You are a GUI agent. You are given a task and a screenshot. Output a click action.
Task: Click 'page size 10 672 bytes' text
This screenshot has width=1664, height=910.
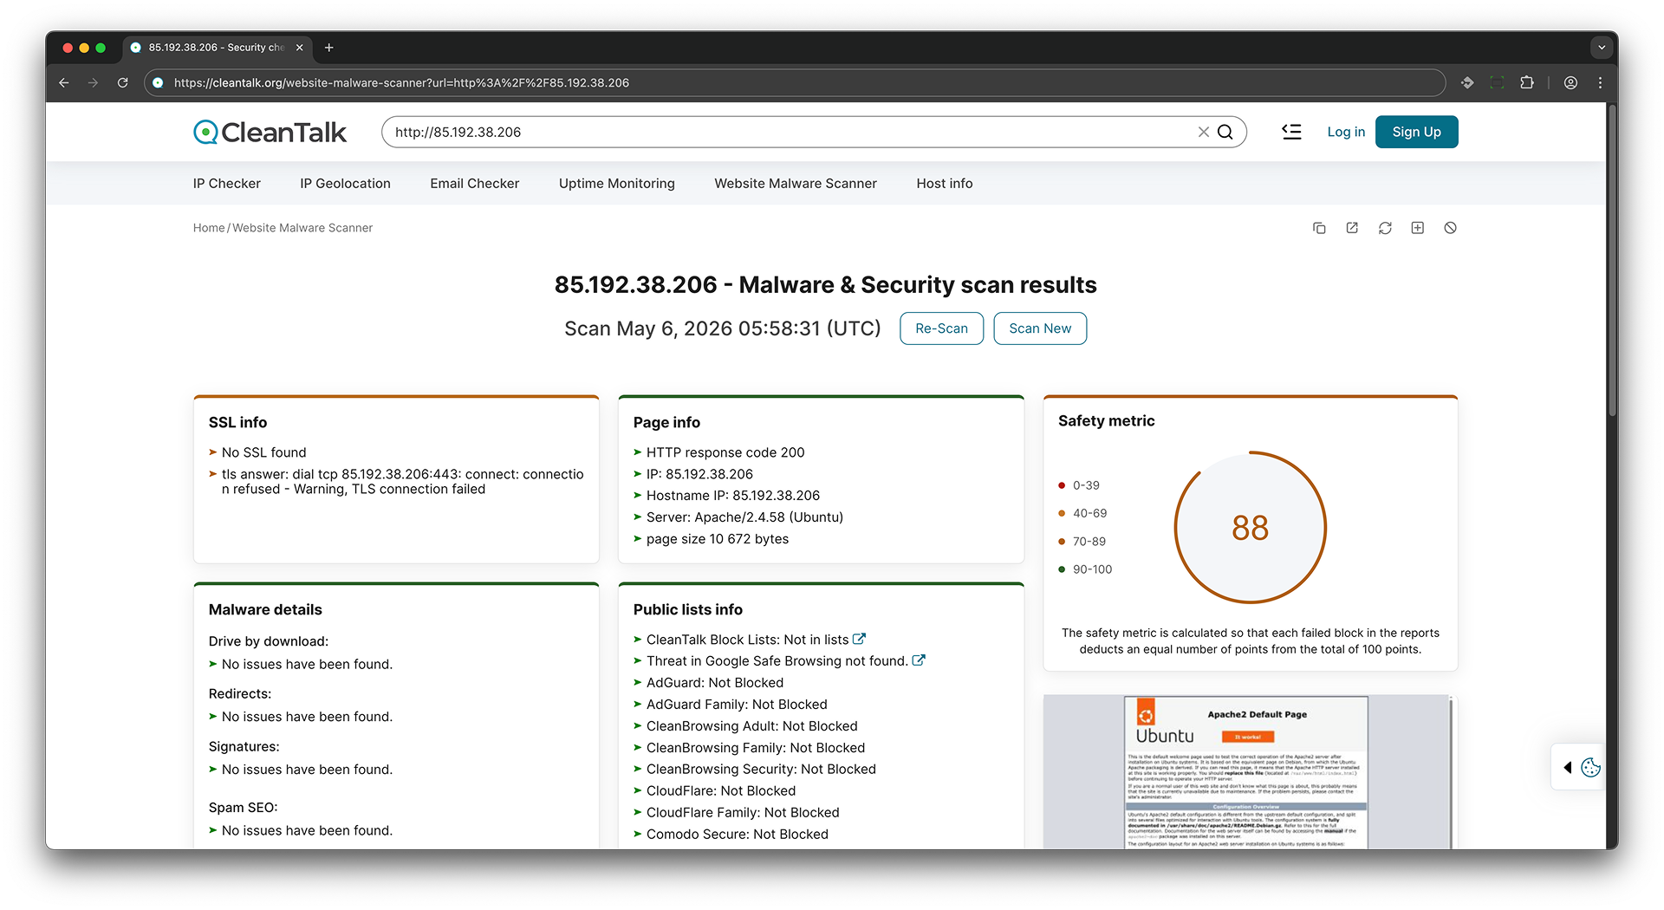[x=718, y=539]
